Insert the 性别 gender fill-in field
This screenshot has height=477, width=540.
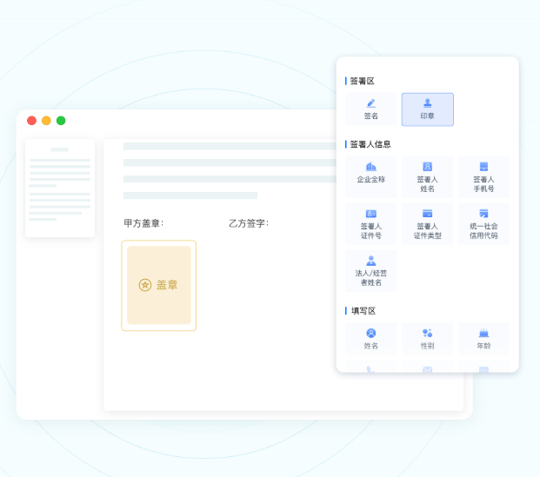[427, 339]
